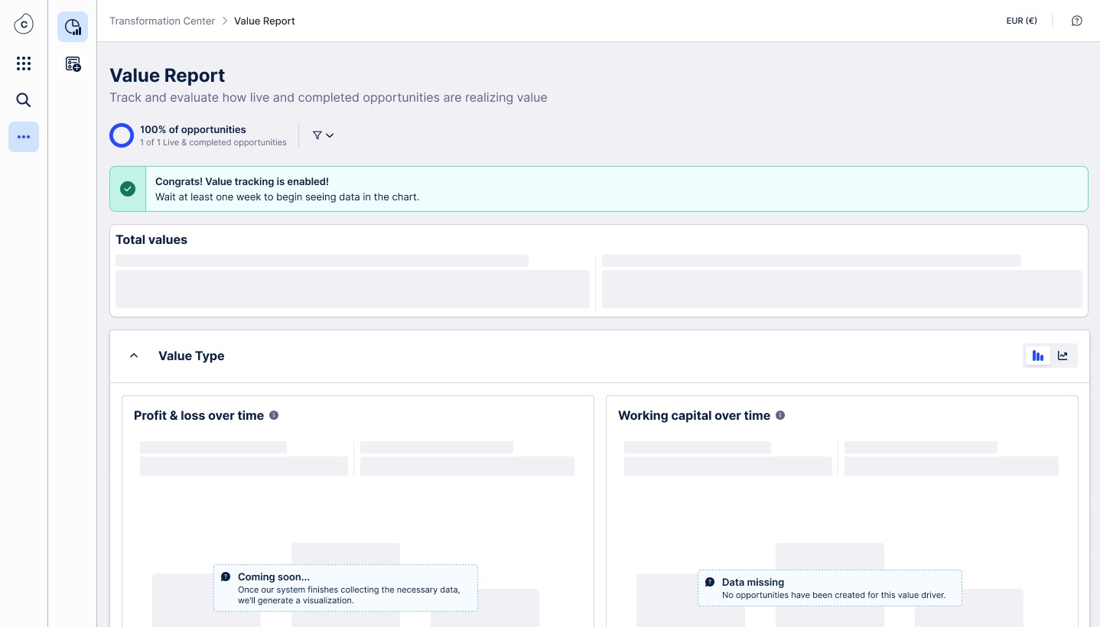Go to Transformation Center breadcrumb
This screenshot has width=1100, height=627.
point(162,21)
